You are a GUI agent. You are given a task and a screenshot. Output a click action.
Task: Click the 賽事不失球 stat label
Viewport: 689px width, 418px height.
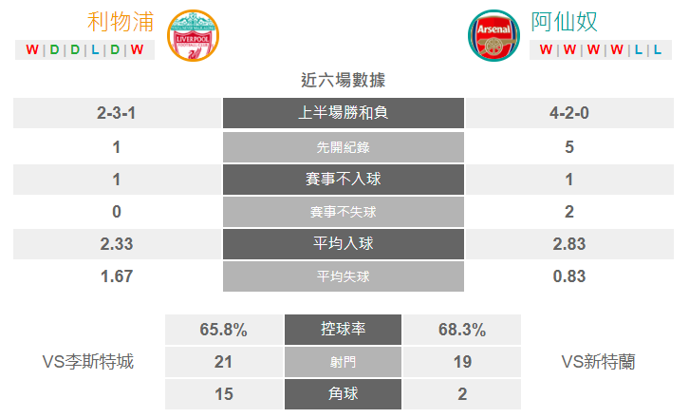click(344, 212)
